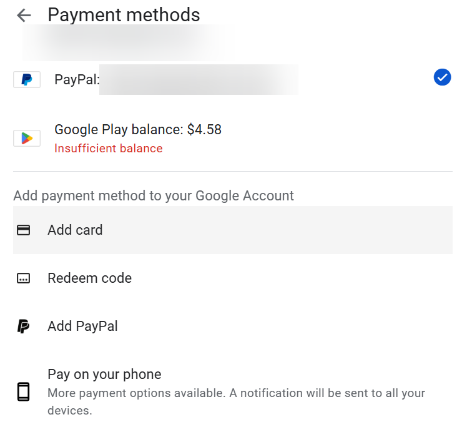
Task: Select the PayPal account payment row
Action: pyautogui.click(x=233, y=79)
